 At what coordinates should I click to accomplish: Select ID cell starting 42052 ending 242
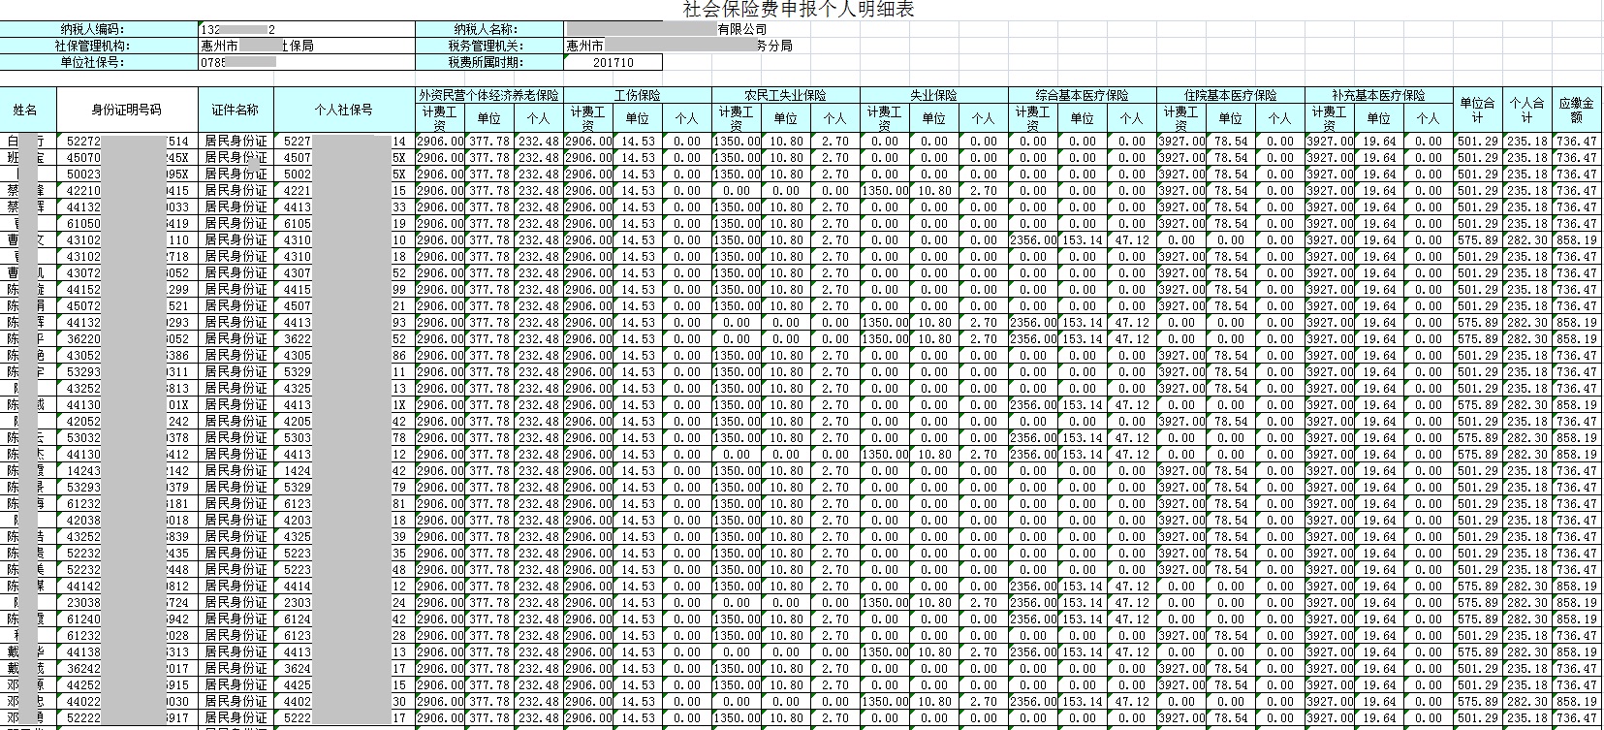click(127, 422)
